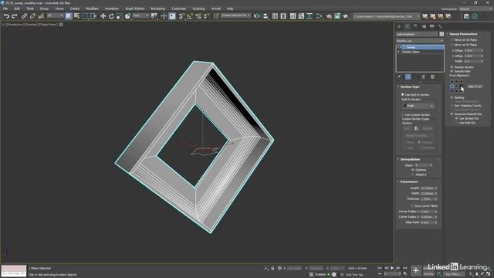Viewport: 494px width, 278px height.
Task: Click the object name input field
Action: click(x=417, y=34)
